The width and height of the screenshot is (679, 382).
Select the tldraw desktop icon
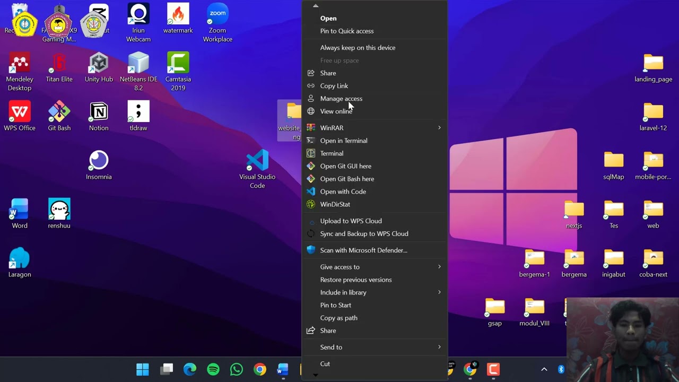click(138, 116)
